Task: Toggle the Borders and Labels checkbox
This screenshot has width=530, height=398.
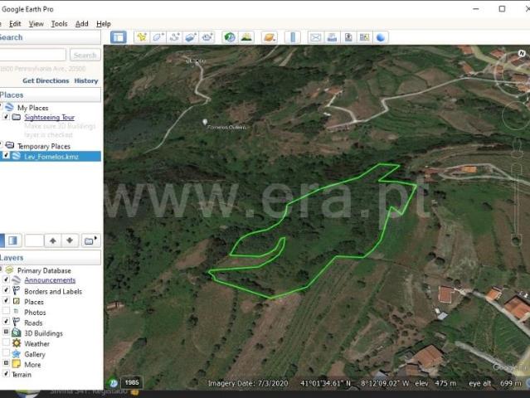Action: point(6,290)
